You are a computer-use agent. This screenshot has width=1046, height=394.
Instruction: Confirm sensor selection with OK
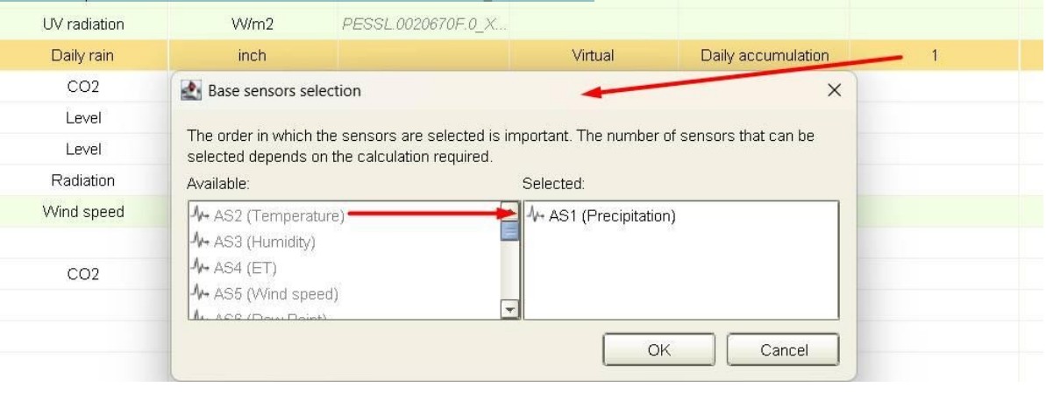pos(658,350)
